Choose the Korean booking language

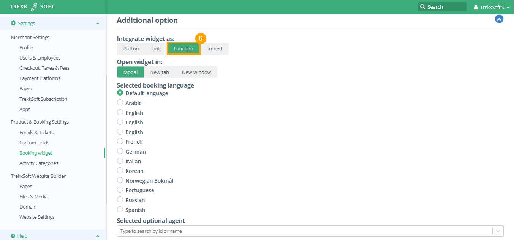120,171
